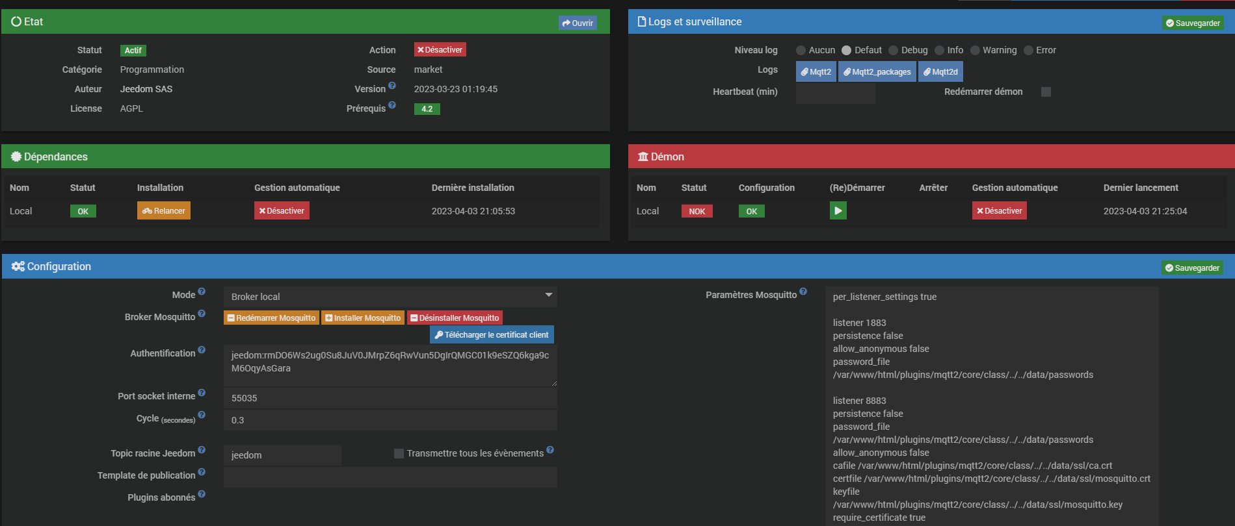Click Relancer to reinstall dependencies
1235x526 pixels.
164,211
